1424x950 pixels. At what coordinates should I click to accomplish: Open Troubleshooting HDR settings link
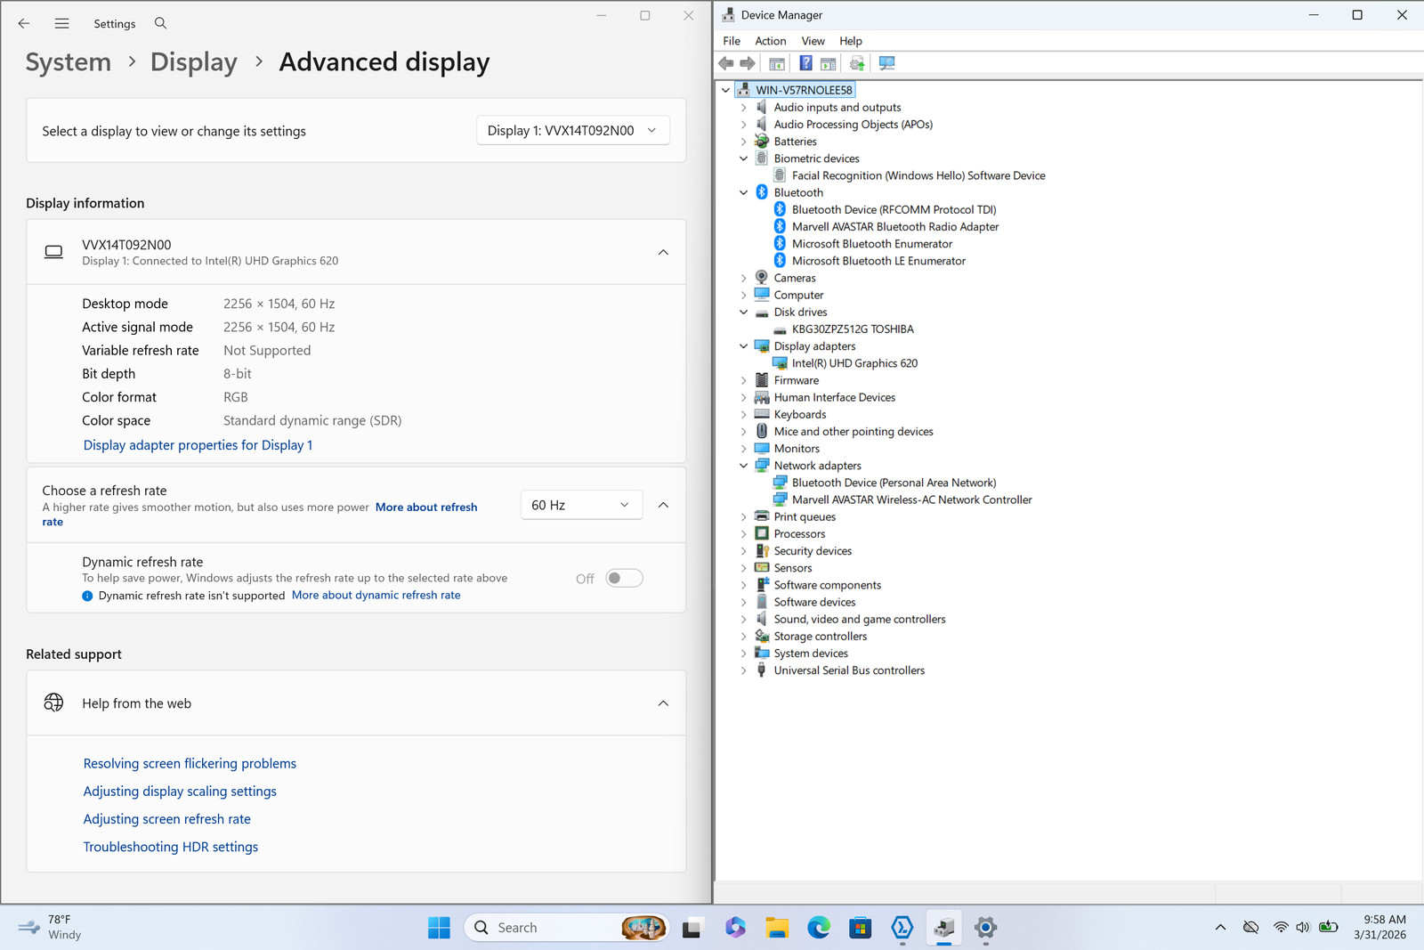click(171, 847)
